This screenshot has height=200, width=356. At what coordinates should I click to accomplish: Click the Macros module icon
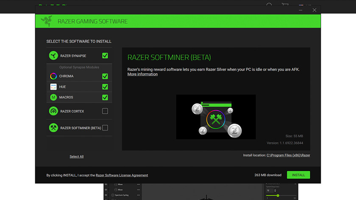[53, 97]
